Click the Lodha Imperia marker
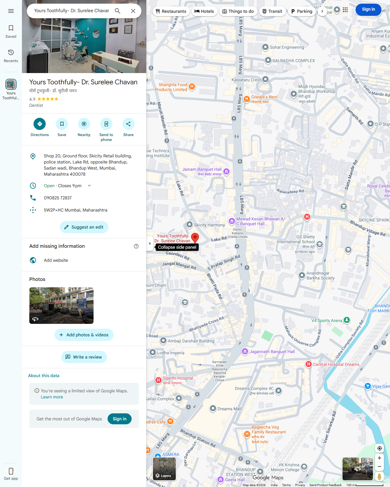Viewport: 390px width, 487px height. (153, 352)
